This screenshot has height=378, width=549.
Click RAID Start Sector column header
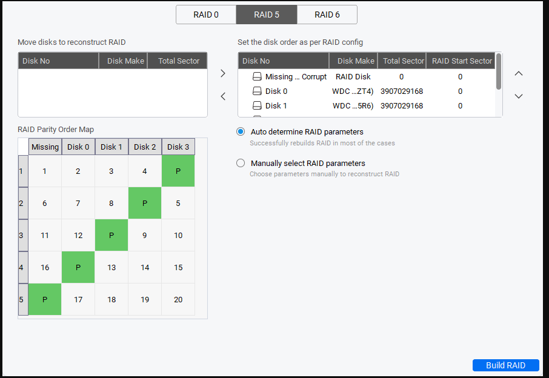point(462,61)
